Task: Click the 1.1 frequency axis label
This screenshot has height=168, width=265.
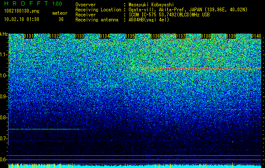Action: [x=3, y=55]
